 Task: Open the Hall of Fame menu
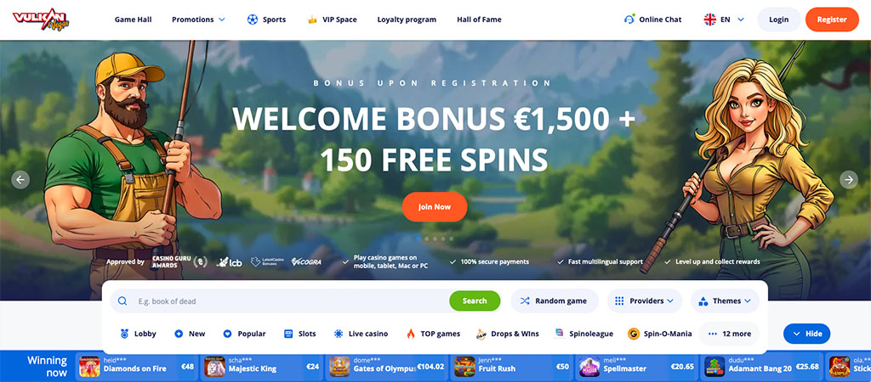[479, 20]
